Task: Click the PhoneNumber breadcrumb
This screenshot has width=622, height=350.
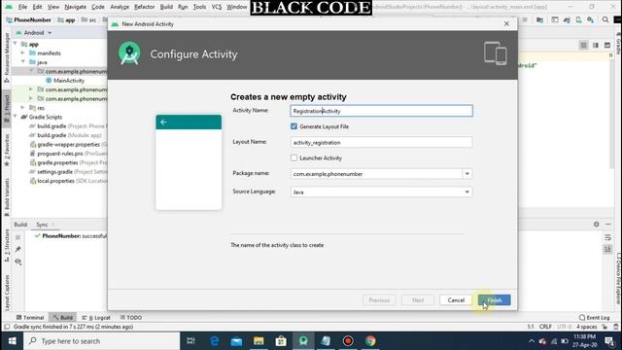Action: [x=29, y=19]
